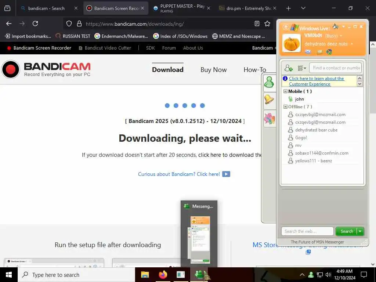Open the personal message dropdown arrow
This screenshot has width=376, height=282.
(352, 44)
